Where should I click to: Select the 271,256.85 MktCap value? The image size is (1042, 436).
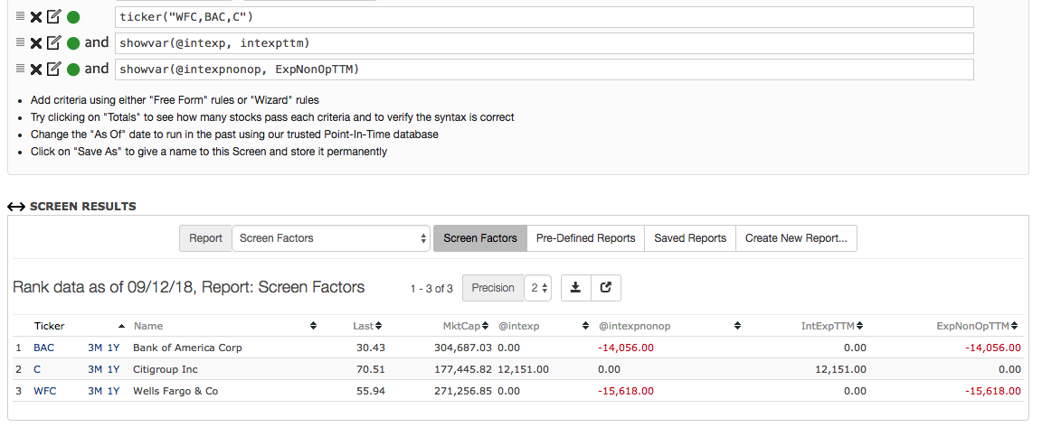tap(463, 392)
